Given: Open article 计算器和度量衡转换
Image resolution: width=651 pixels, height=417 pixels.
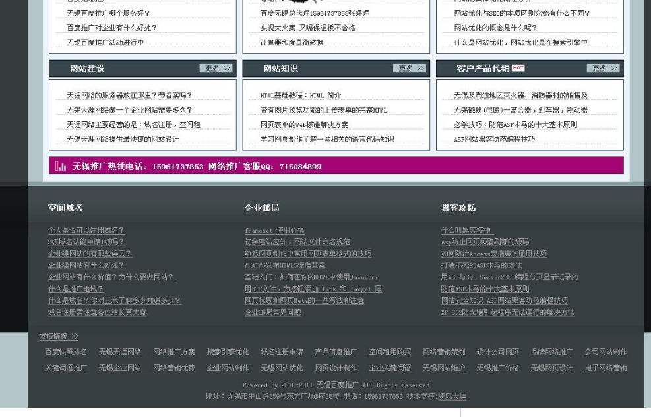Looking at the screenshot, I should [292, 42].
